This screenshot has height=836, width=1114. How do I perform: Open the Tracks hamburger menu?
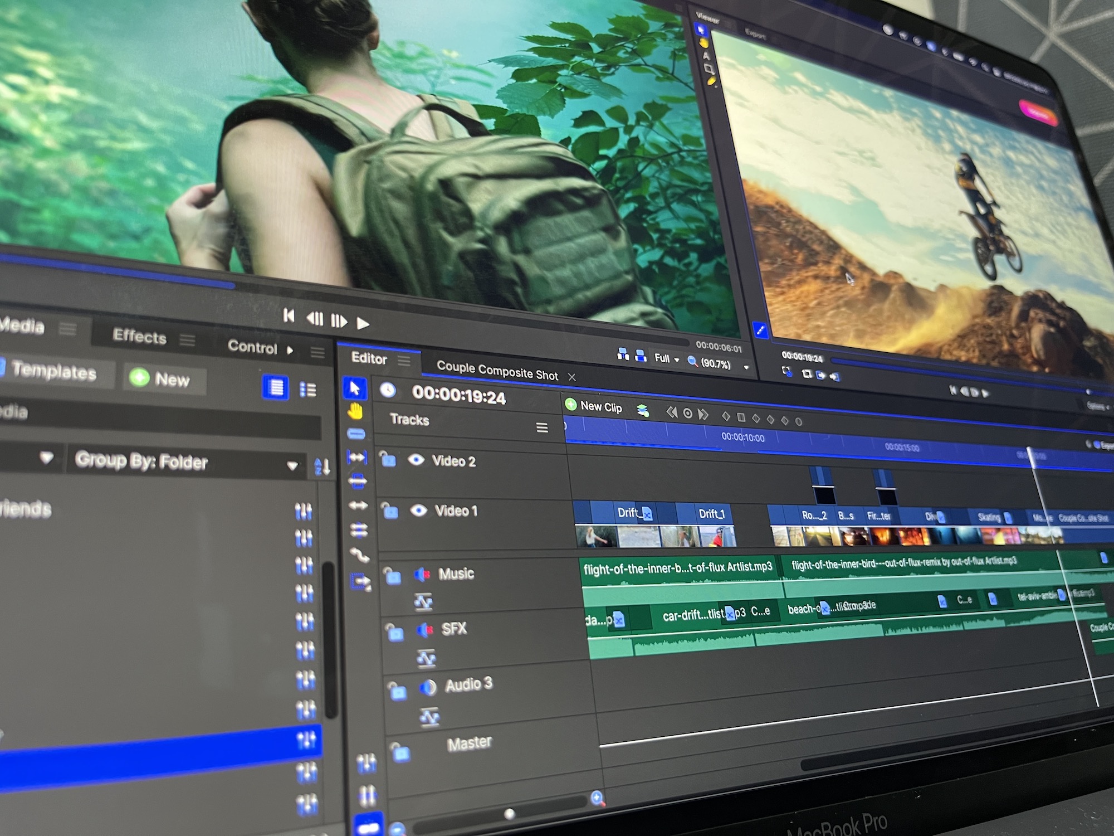pos(542,427)
